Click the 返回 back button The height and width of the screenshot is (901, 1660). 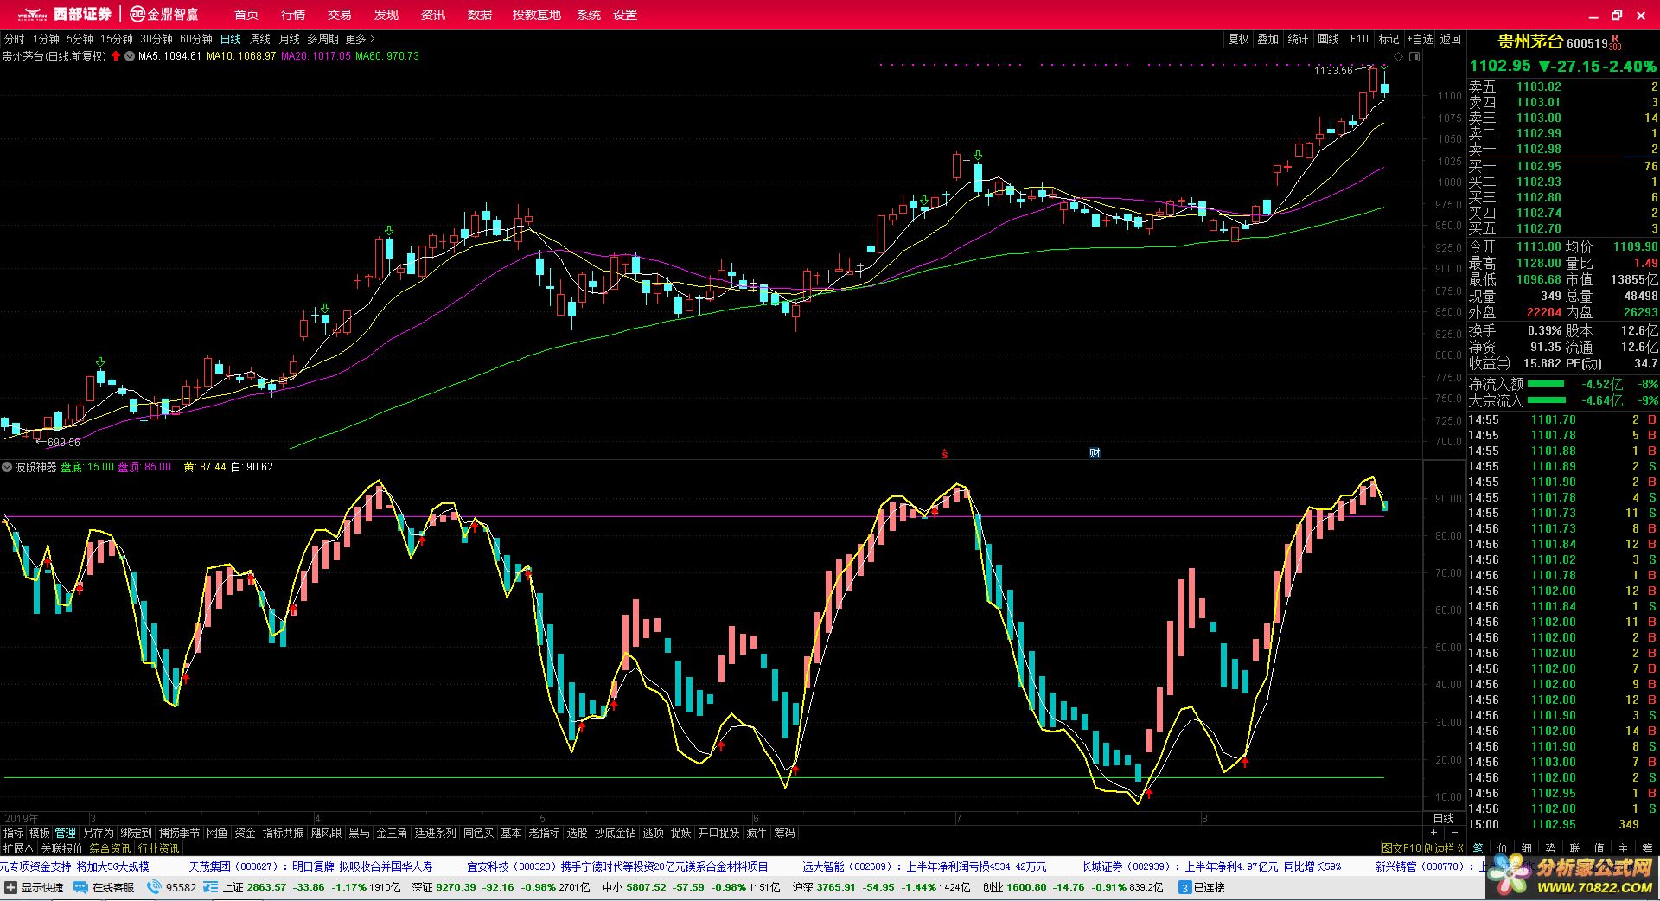point(1451,39)
